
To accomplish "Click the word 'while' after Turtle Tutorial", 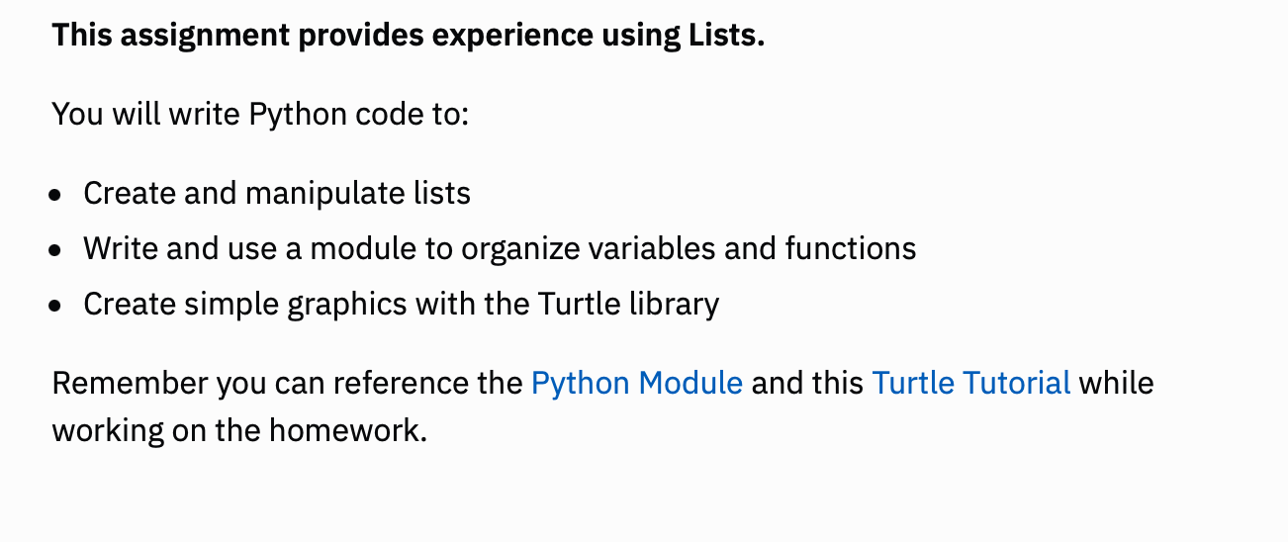I will click(1117, 383).
